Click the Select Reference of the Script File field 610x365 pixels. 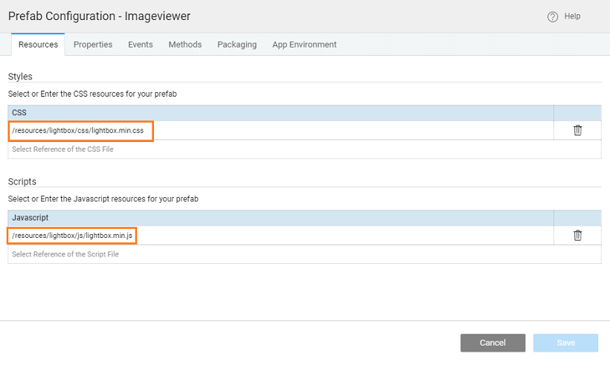point(281,254)
